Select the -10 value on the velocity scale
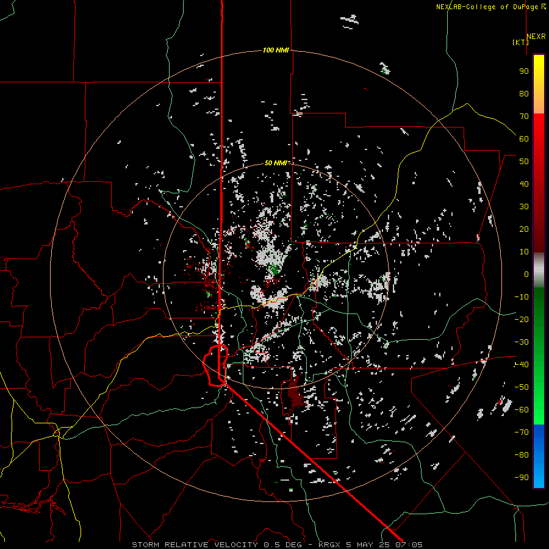 click(522, 297)
